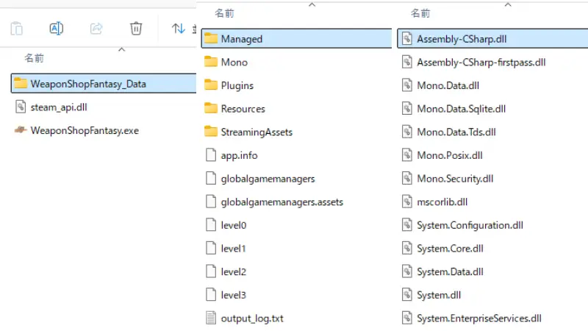Image resolution: width=588 pixels, height=331 pixels.
Task: Open the StreamingAssets folder
Action: point(257,132)
